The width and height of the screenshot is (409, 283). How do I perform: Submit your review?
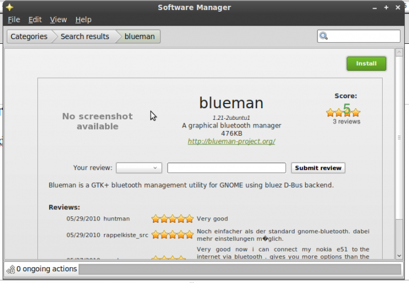coord(318,168)
